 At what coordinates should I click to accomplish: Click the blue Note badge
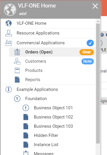[87, 61]
